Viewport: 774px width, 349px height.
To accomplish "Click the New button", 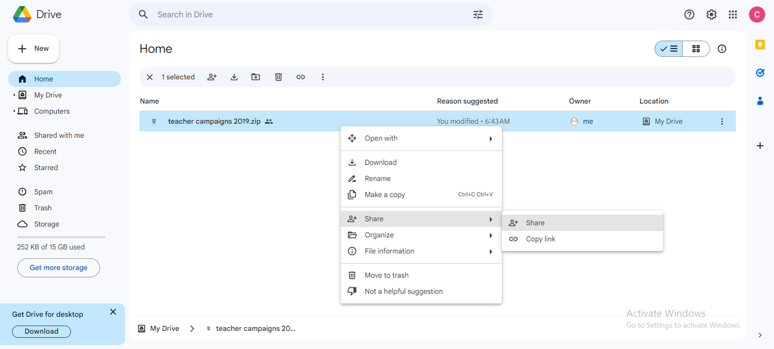I will [33, 48].
